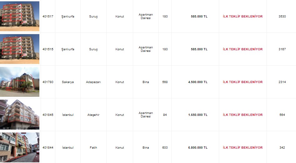The image size is (296, 163).
Task: Click the Fatih district cell
Action: point(93,148)
